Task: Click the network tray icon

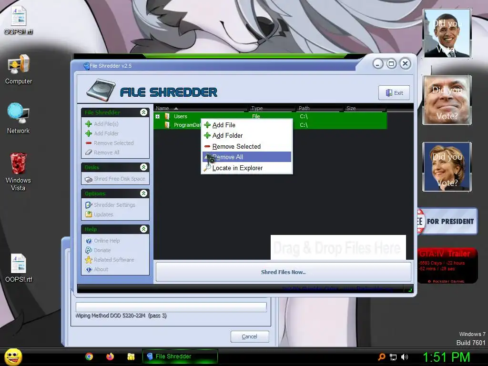Action: 393,357
